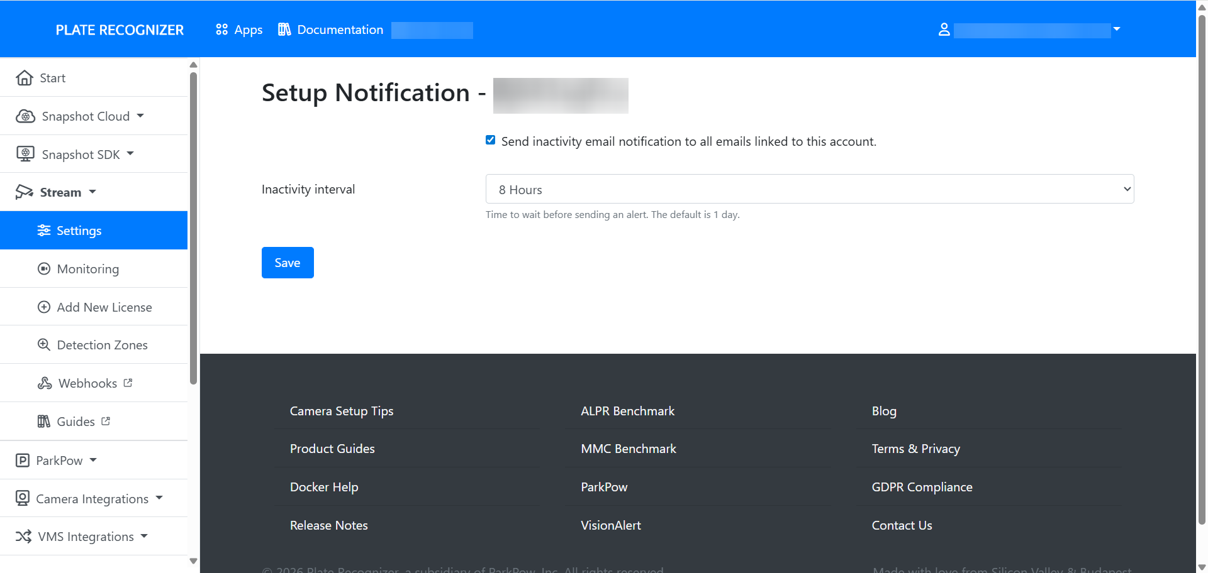Viewport: 1208px width, 573px height.
Task: Click the VMS Integrations shuffle icon
Action: (x=23, y=537)
